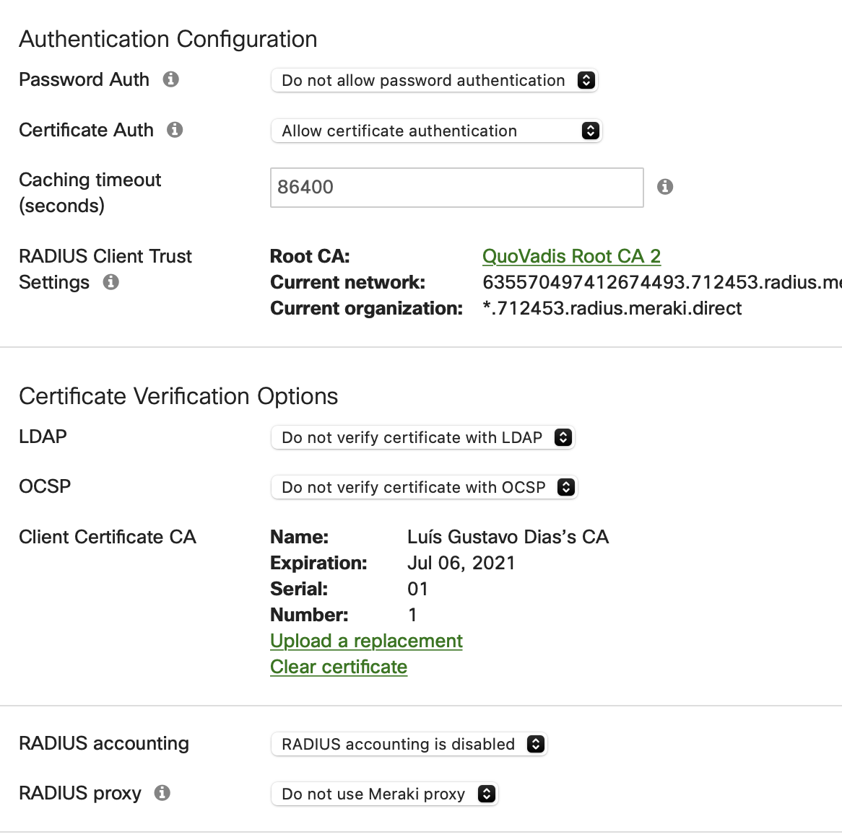Open the QuoVadis Root CA 2 link
Viewport: 842px width, 837px height.
pyautogui.click(x=571, y=256)
